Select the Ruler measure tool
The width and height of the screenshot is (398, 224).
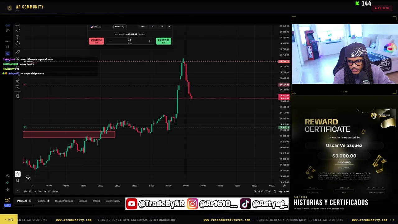[18, 52]
